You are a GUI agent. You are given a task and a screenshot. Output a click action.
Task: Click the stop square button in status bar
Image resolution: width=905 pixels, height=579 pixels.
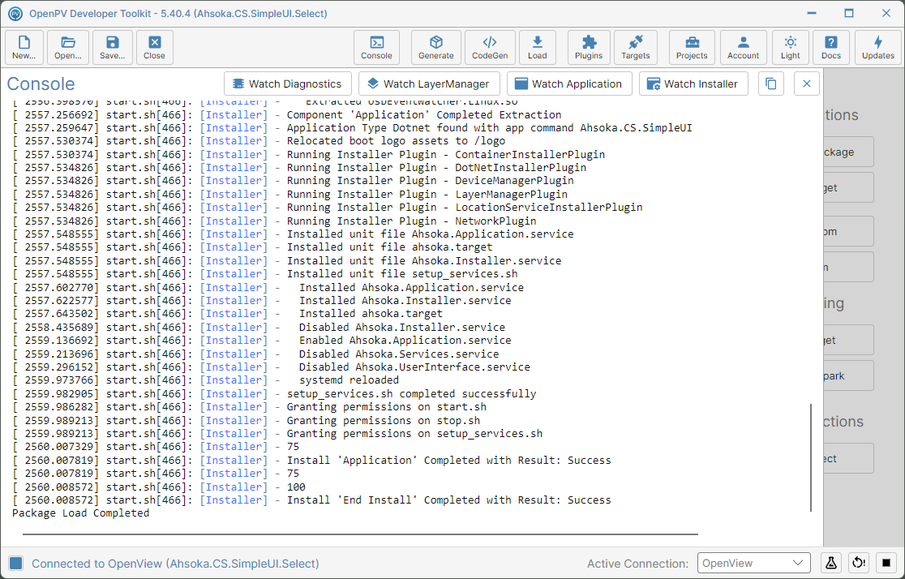[886, 563]
